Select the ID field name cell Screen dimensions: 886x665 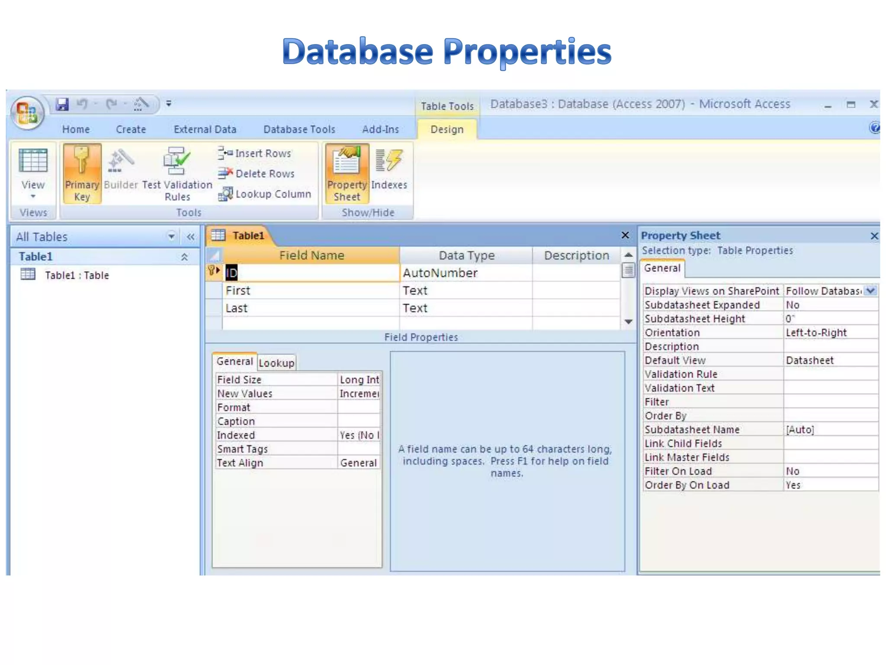click(x=311, y=273)
